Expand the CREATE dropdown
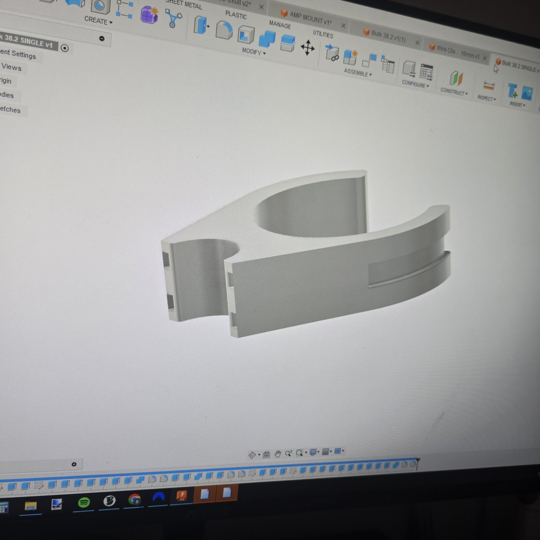 98,21
